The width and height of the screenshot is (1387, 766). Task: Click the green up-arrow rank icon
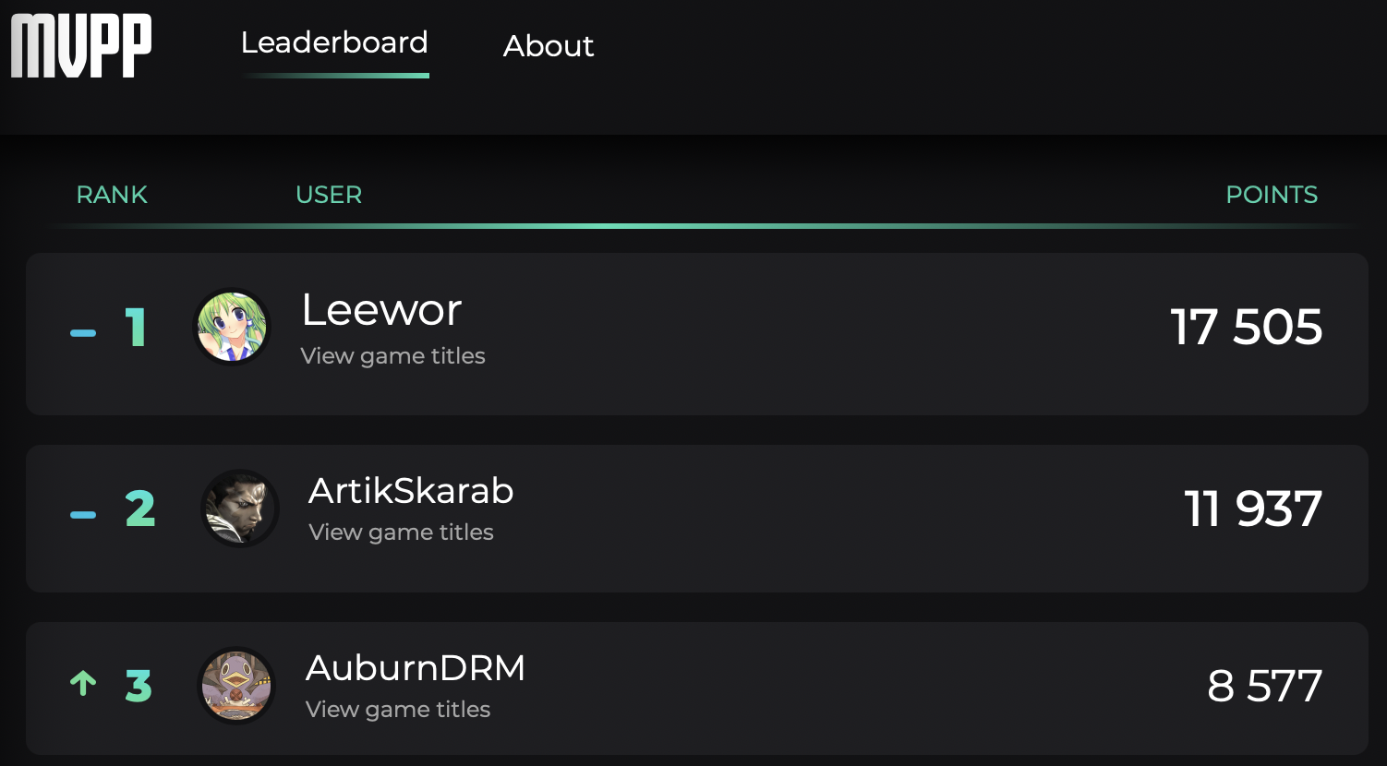tap(83, 684)
